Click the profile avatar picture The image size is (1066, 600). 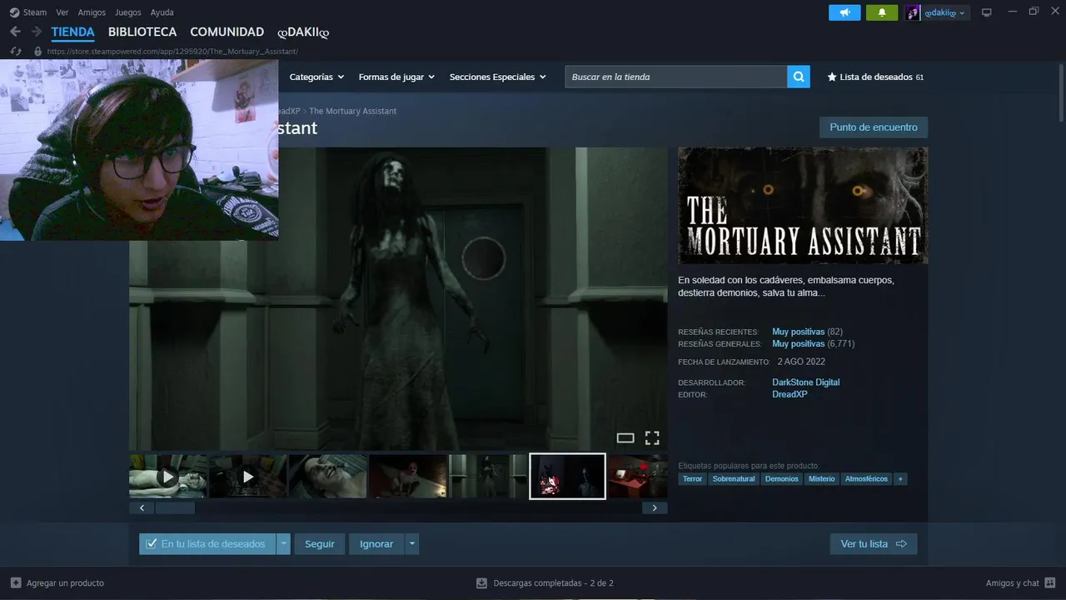[x=913, y=12]
